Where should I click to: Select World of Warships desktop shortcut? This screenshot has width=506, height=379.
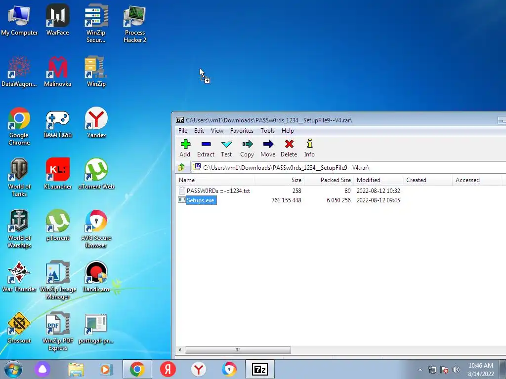[x=19, y=229]
